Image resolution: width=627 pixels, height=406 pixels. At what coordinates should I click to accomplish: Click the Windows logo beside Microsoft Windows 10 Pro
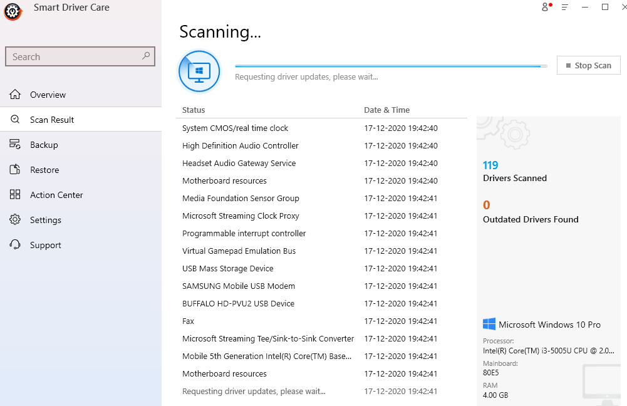coord(488,324)
